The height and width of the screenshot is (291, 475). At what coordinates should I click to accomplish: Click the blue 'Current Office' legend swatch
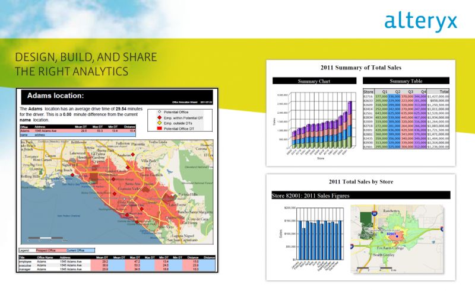click(80, 251)
